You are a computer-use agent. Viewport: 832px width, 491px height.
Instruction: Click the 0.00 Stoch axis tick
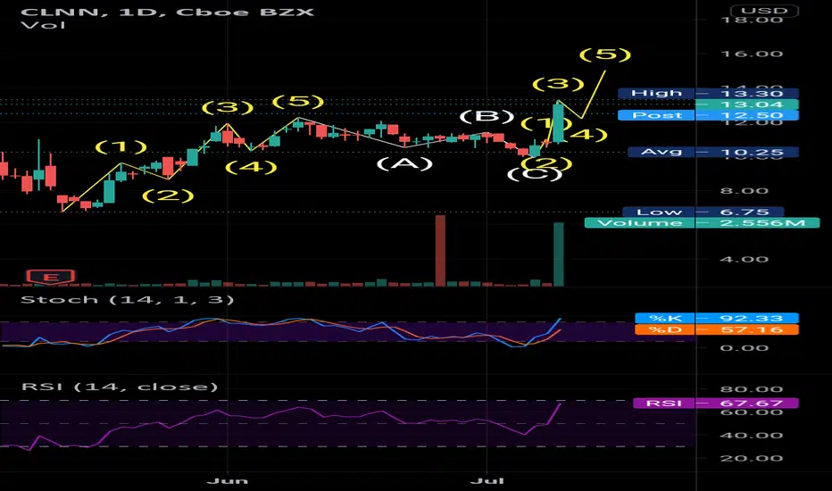tap(744, 348)
